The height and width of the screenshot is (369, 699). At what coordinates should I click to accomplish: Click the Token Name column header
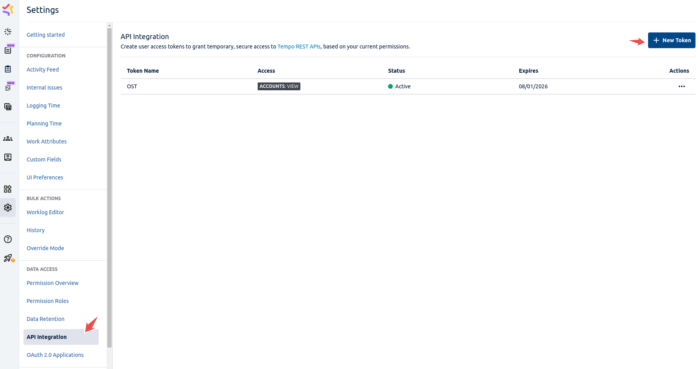tap(143, 71)
